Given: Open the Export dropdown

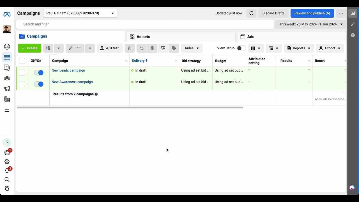Looking at the screenshot, I should tap(330, 48).
